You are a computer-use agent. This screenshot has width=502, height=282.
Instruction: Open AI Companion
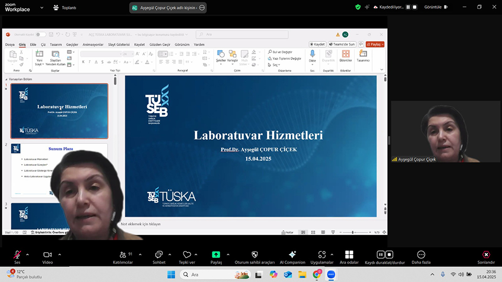pos(292,255)
